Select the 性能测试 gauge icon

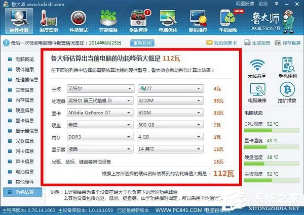pos(79,21)
